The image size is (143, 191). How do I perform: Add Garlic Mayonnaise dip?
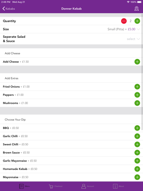[x=137, y=161]
